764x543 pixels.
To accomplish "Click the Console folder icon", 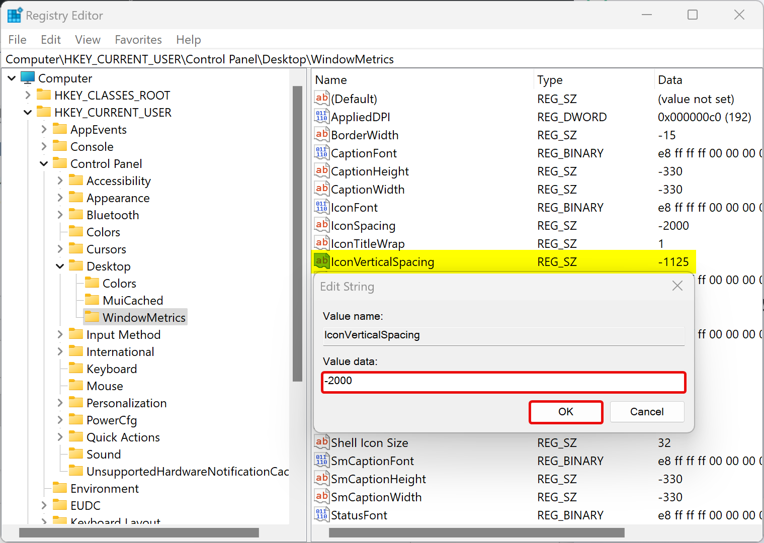I will click(x=60, y=146).
